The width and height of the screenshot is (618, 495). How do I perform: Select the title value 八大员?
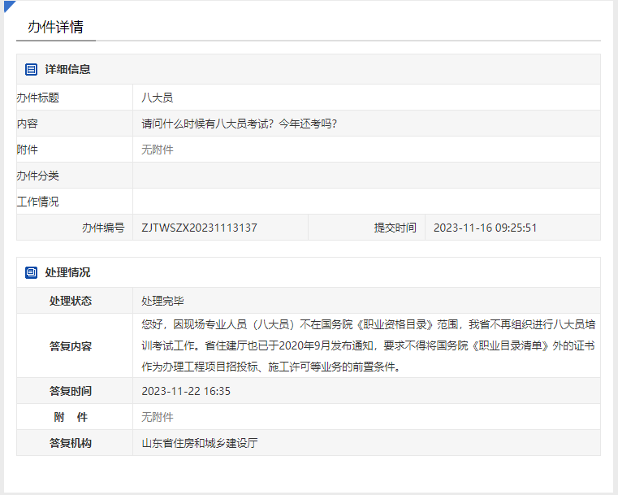[157, 98]
